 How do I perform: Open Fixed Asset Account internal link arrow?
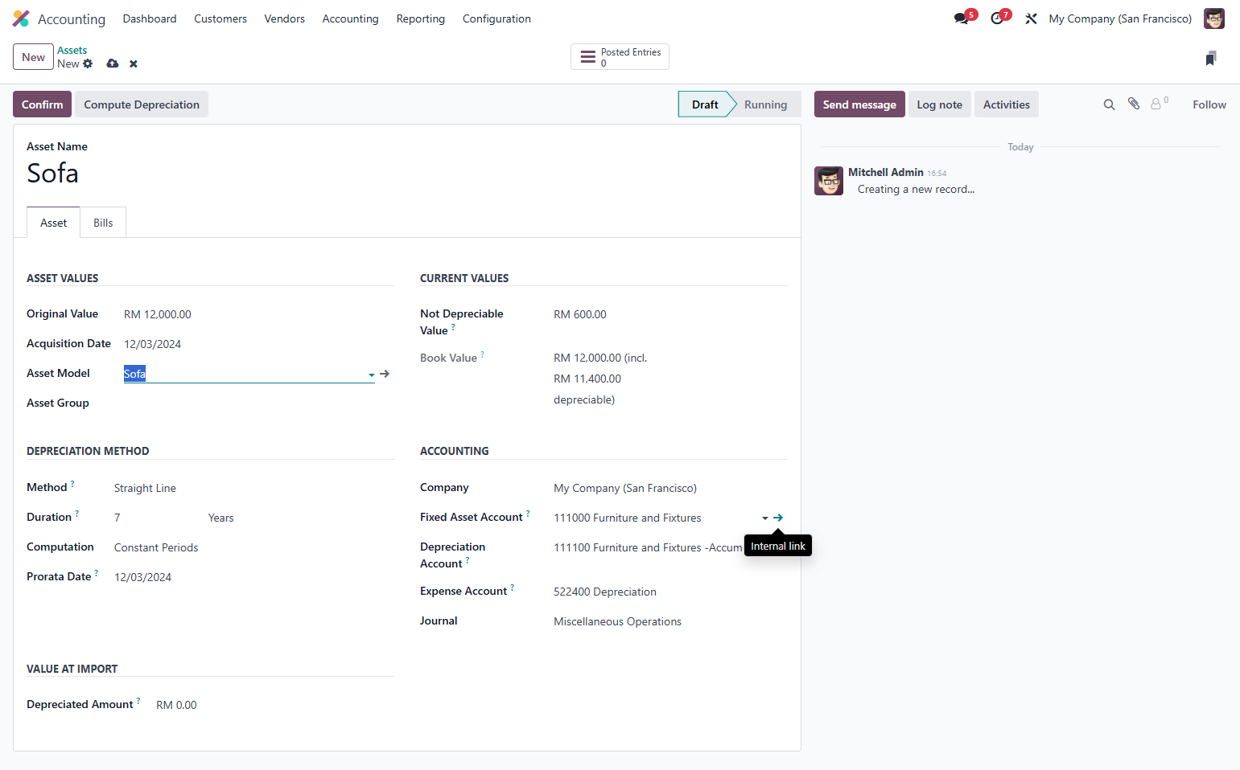point(778,518)
